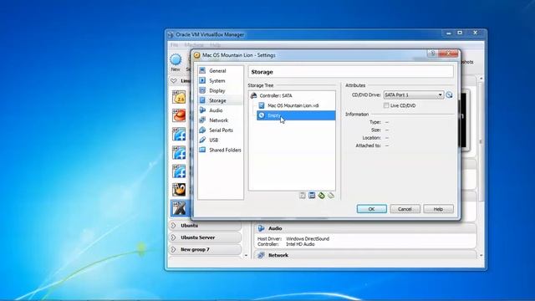Click the Storage Tree label
Viewport: 535px width, 301px height.
261,85
